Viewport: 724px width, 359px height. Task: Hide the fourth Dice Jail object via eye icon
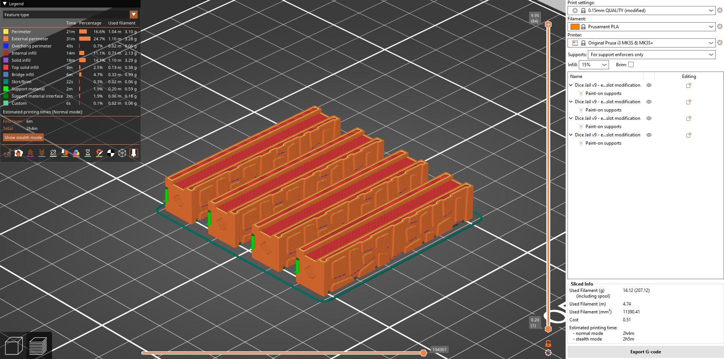coord(649,135)
